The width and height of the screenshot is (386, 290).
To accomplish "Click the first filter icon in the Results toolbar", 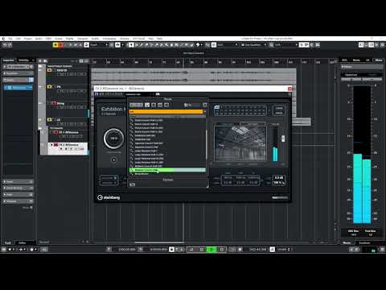I will click(x=147, y=105).
